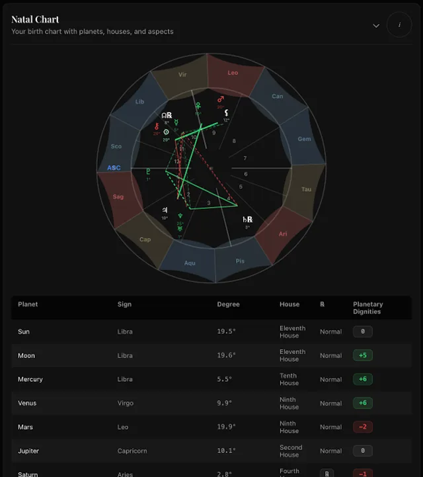Select the Black Moon Lilith glyph
The width and height of the screenshot is (423, 477).
click(x=227, y=113)
